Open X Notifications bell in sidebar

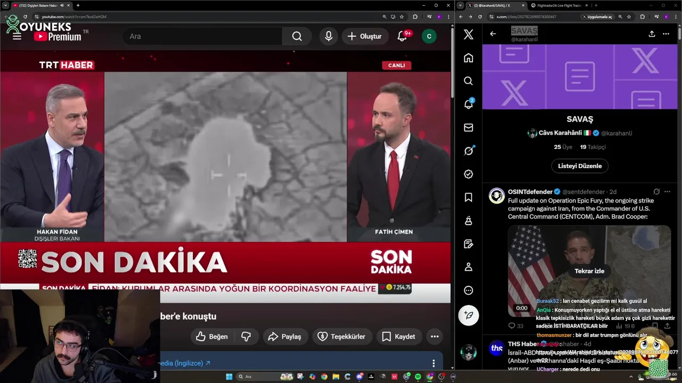468,104
